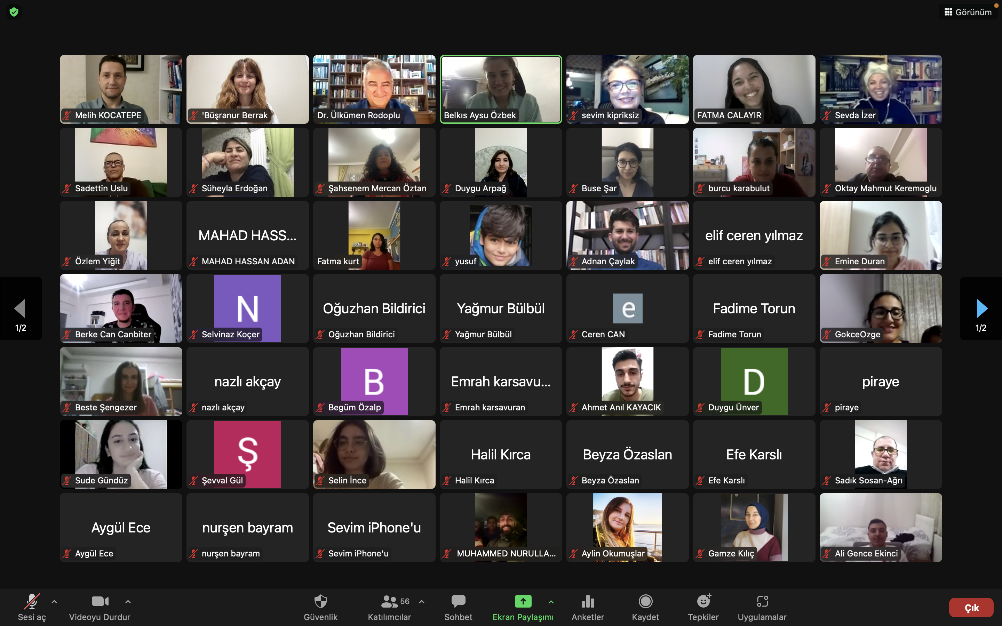Click the green encryption shield icon

click(14, 12)
